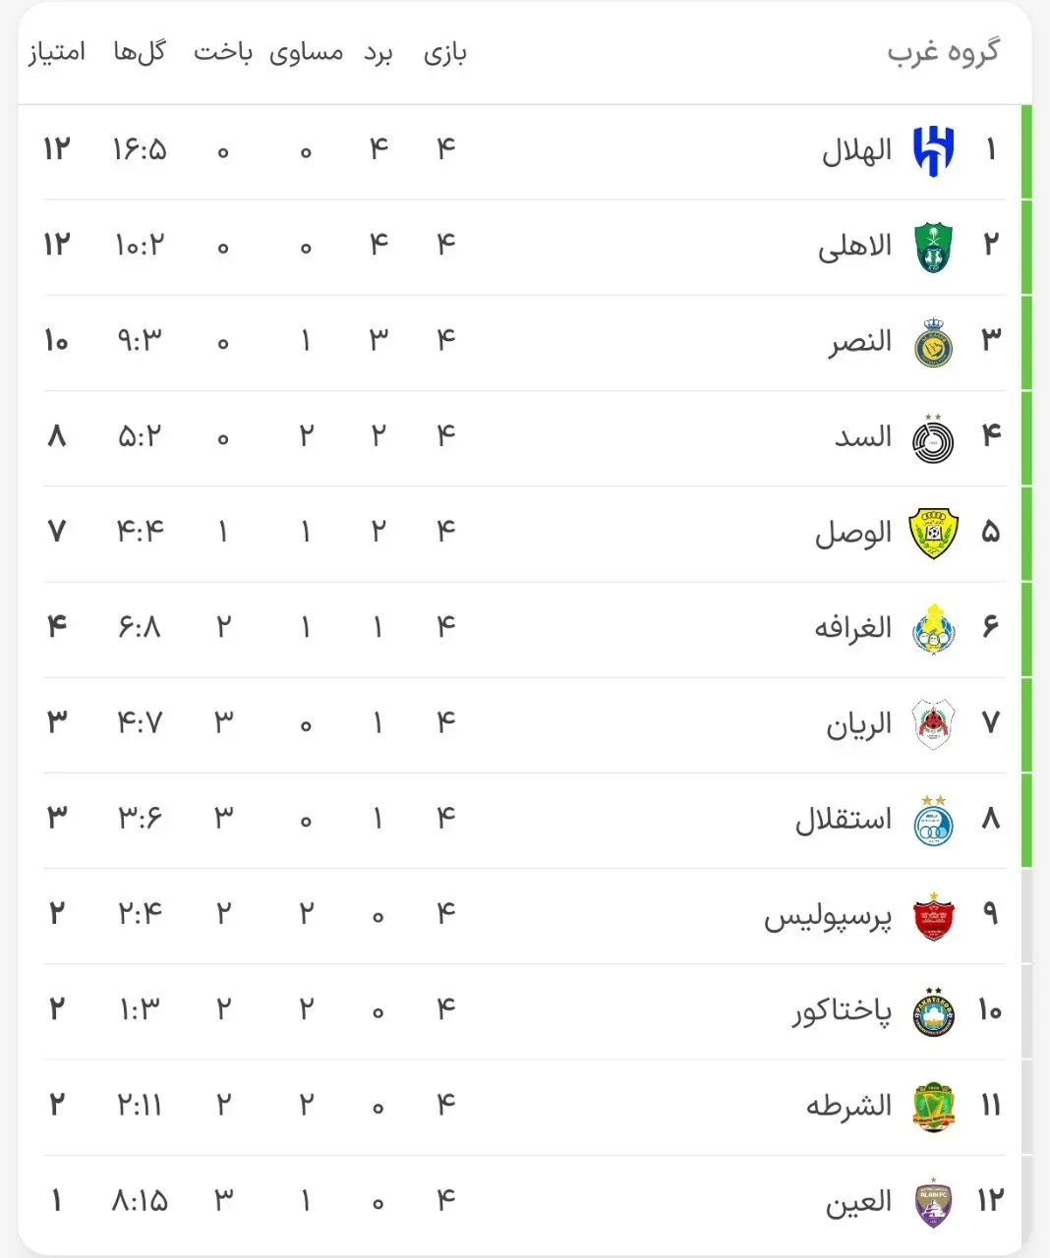Image resolution: width=1050 pixels, height=1258 pixels.
Task: Select the Pakhtakor round club badge
Action: click(x=933, y=1011)
